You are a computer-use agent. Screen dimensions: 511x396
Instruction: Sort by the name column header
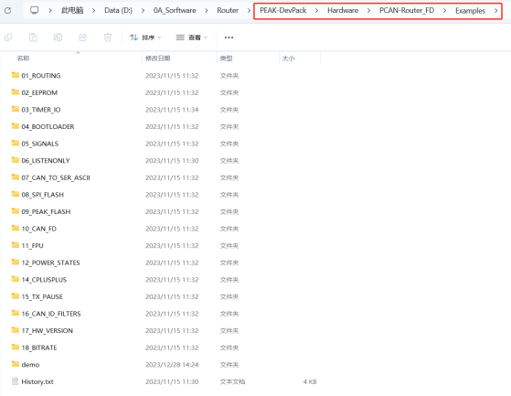(x=23, y=59)
